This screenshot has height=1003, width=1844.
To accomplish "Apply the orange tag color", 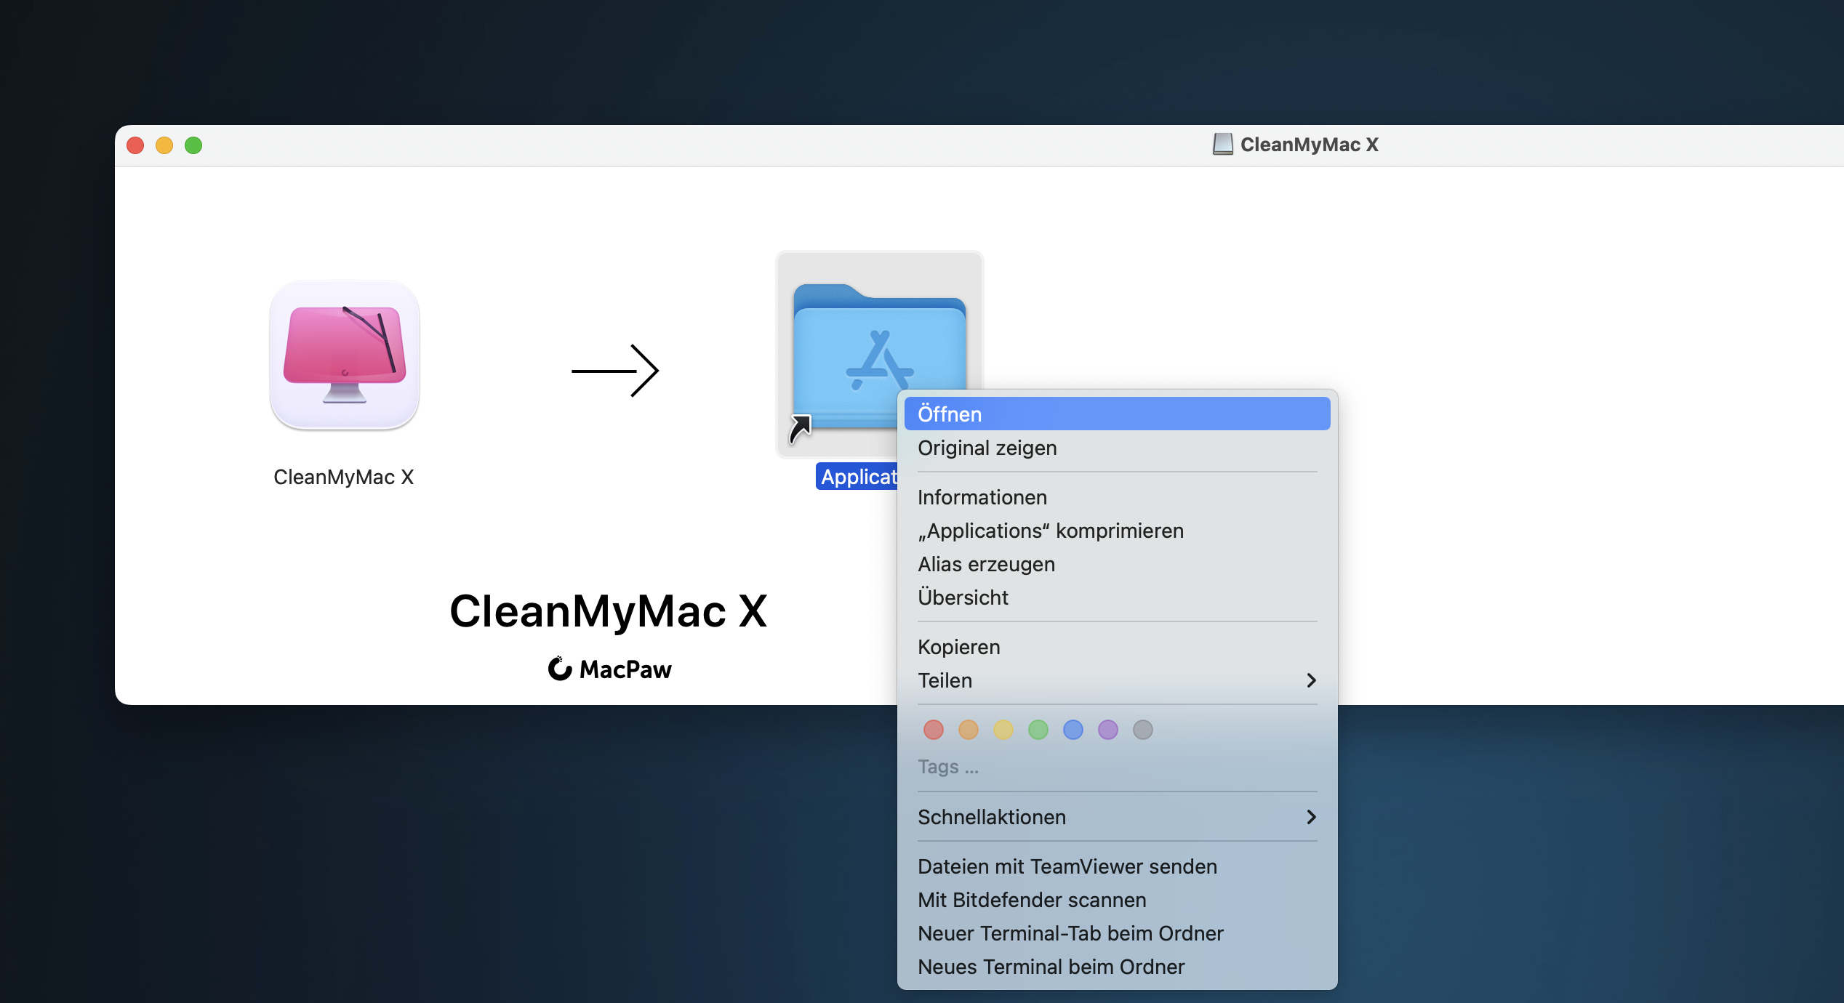I will pyautogui.click(x=968, y=730).
